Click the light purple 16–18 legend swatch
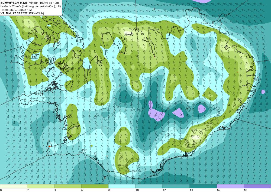The width and height of the screenshot is (271, 192). (230, 186)
